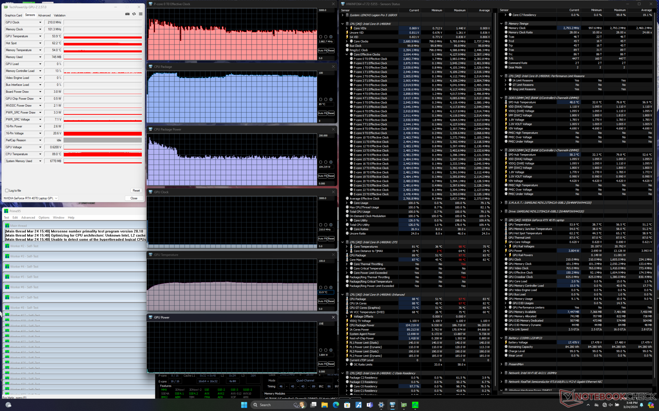
Task: Pick first color swatch in GPU Temperature graph
Action: [321, 287]
